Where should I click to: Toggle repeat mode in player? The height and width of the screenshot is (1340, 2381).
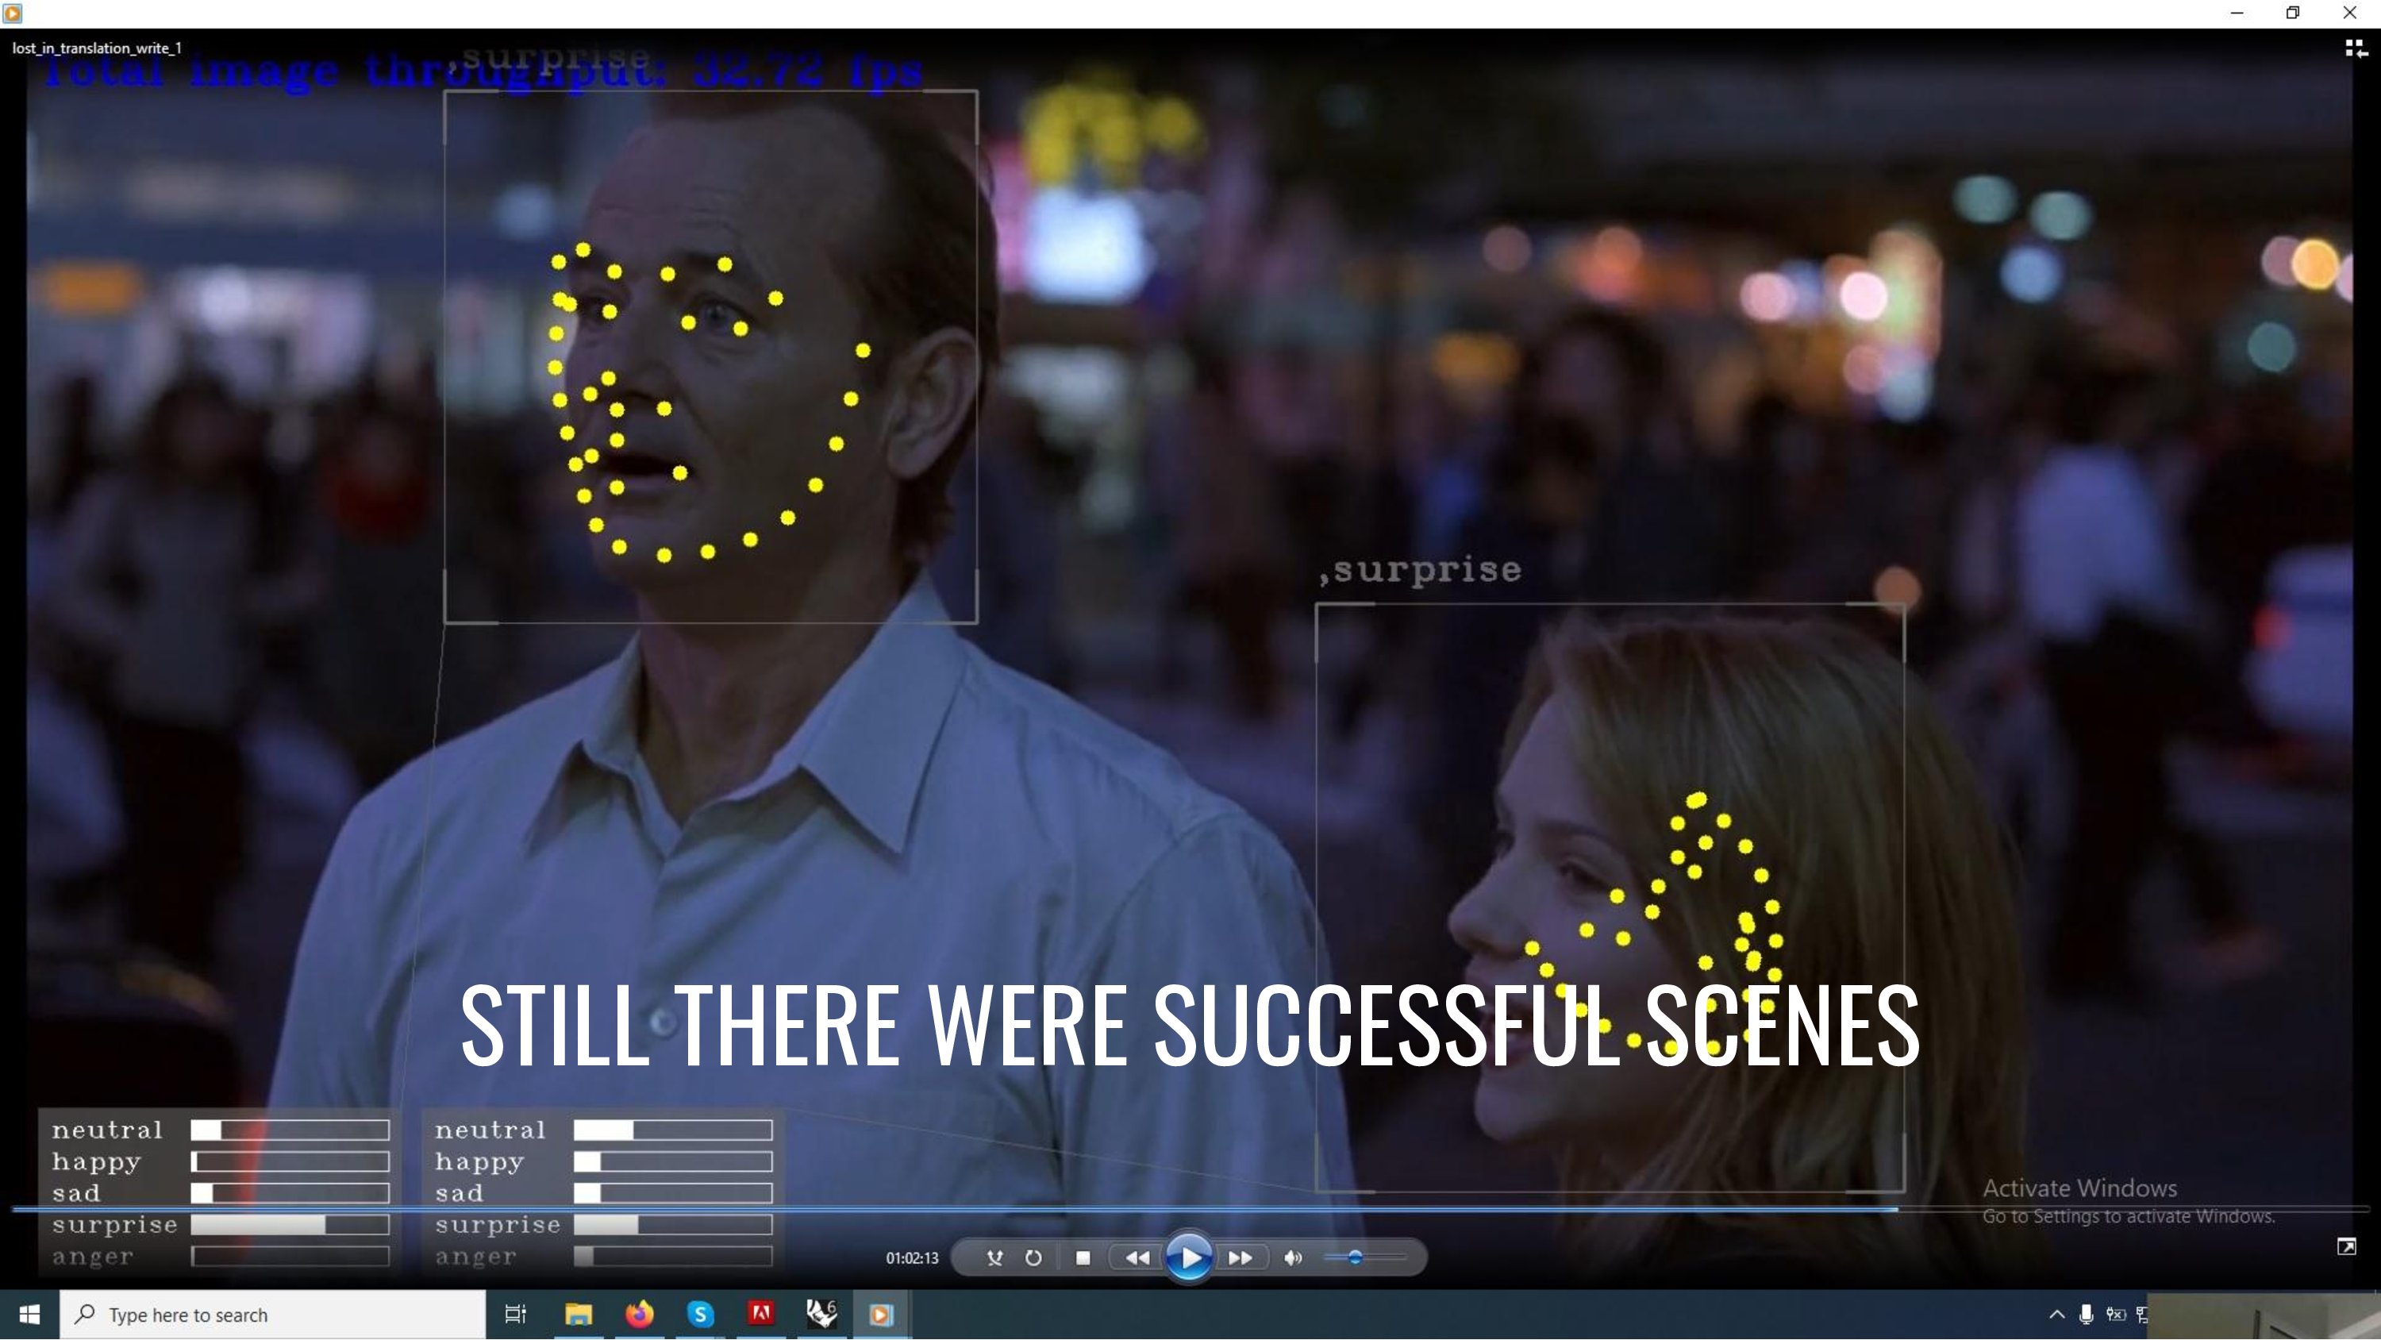(x=1033, y=1257)
